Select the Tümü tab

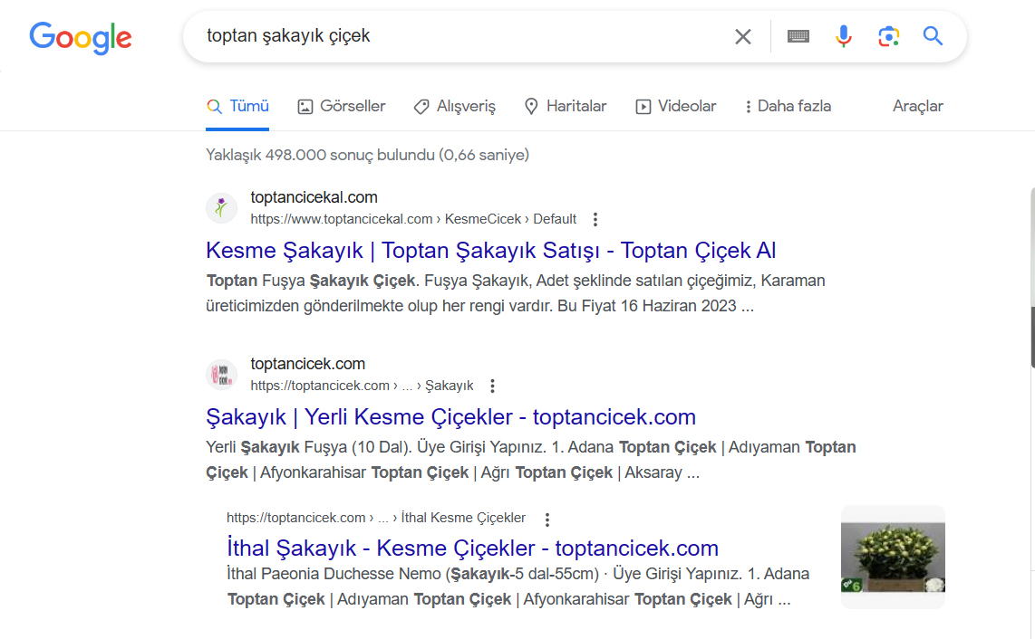(237, 106)
